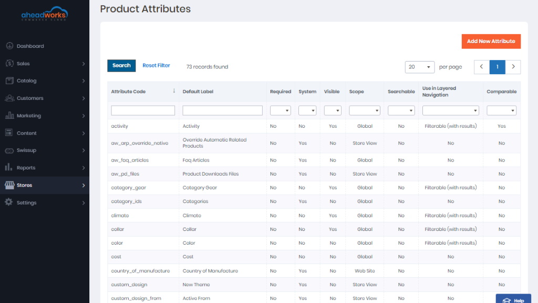Focus the Default Label filter field
Image resolution: width=538 pixels, height=303 pixels.
click(x=222, y=110)
